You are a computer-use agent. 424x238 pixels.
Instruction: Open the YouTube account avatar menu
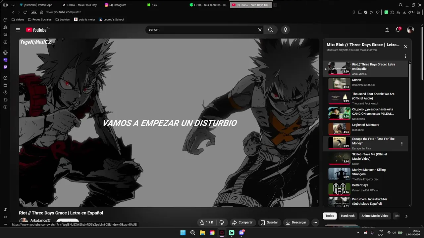(410, 30)
